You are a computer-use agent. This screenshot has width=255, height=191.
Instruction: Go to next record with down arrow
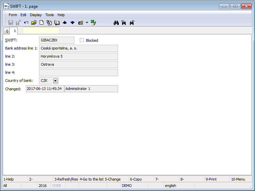pos(73,23)
